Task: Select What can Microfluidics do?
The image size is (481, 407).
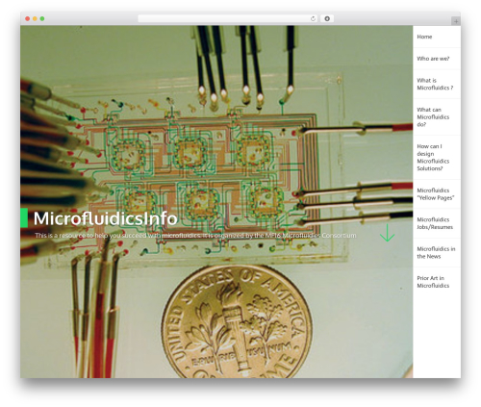Action: pyautogui.click(x=433, y=117)
